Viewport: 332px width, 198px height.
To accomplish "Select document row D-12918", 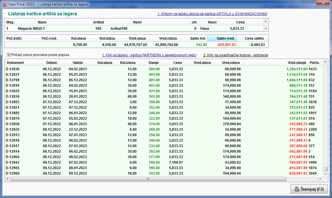I will [164, 140].
